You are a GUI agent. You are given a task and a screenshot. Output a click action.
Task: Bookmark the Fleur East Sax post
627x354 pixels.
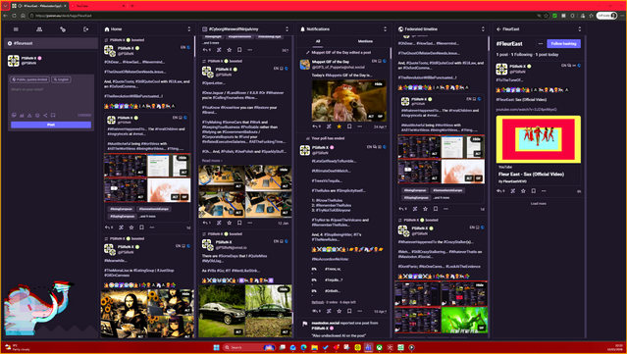click(534, 191)
